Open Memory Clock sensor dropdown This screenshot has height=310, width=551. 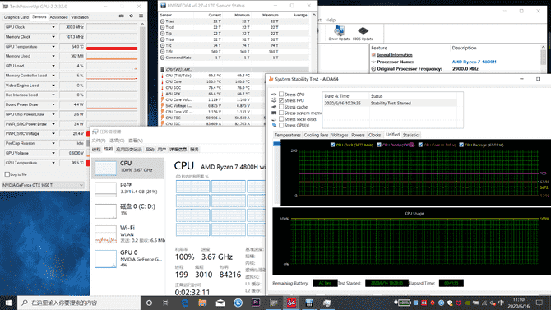point(53,37)
